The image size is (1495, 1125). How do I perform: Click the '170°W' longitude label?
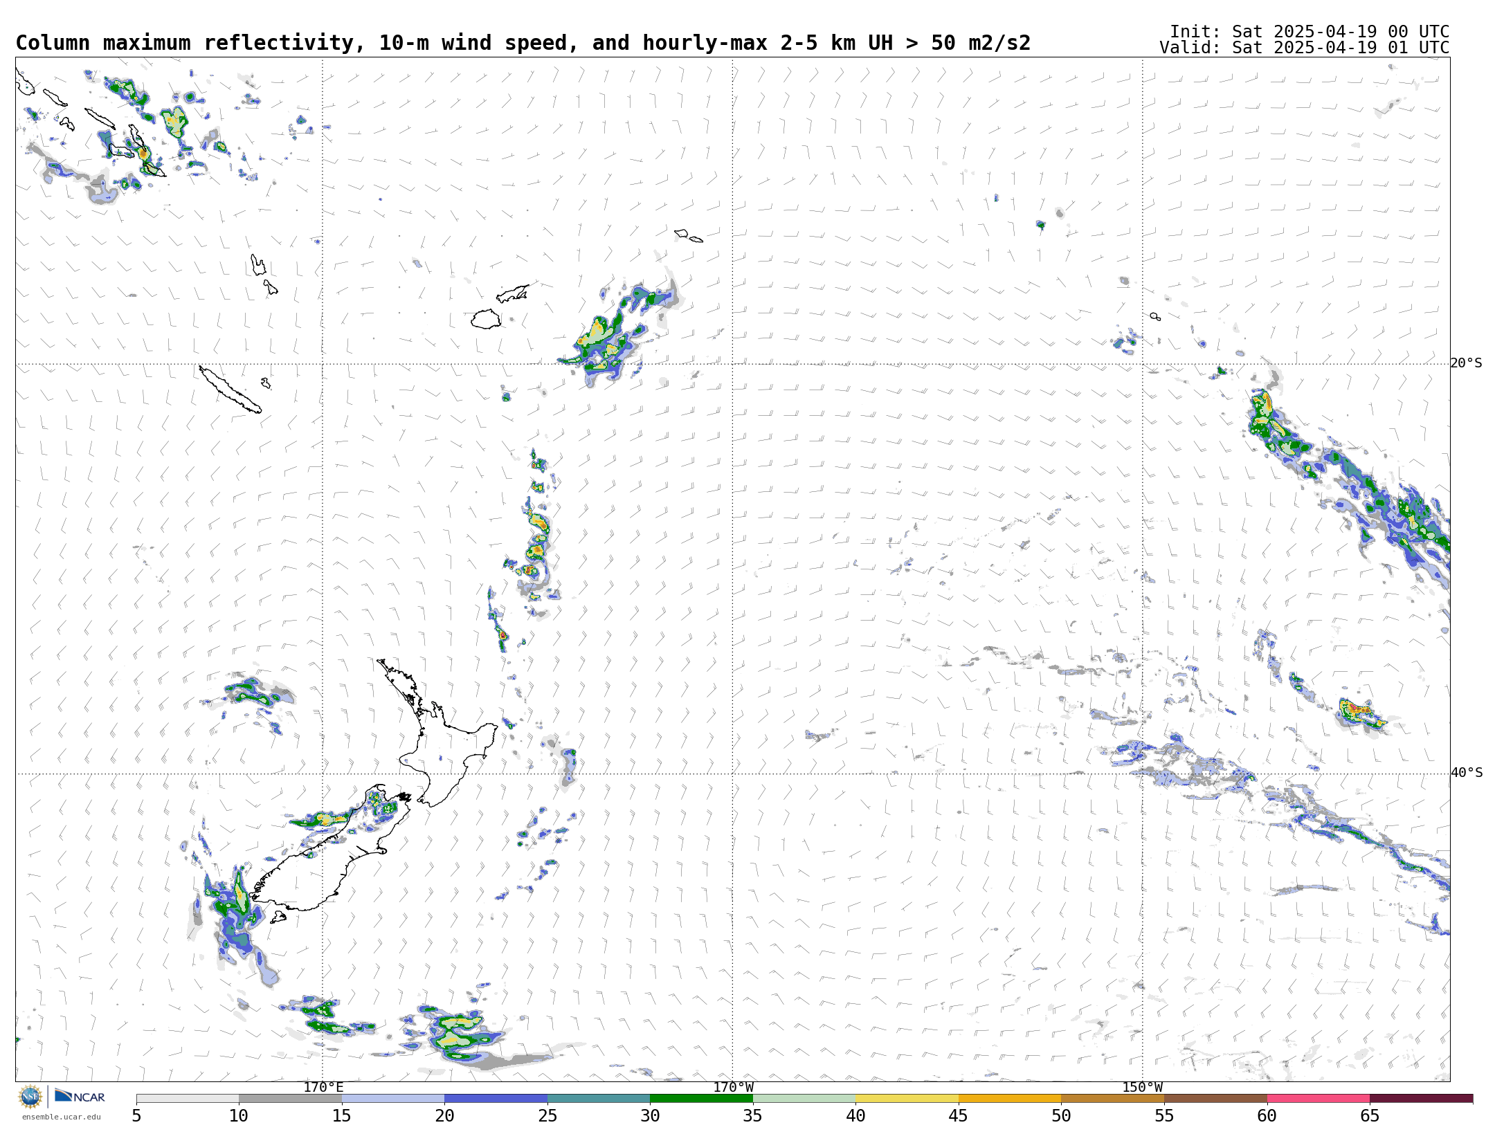734,1087
